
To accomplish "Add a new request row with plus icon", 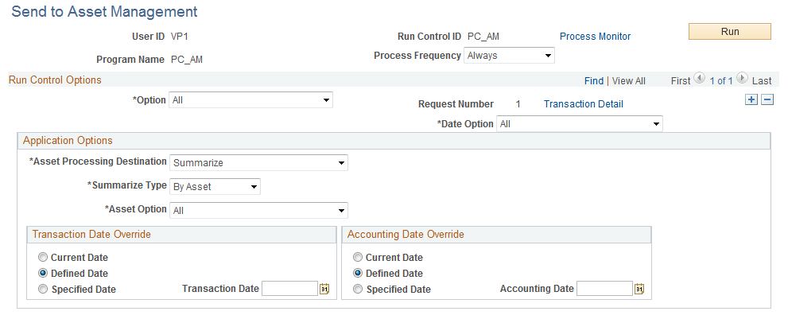I will point(751,99).
